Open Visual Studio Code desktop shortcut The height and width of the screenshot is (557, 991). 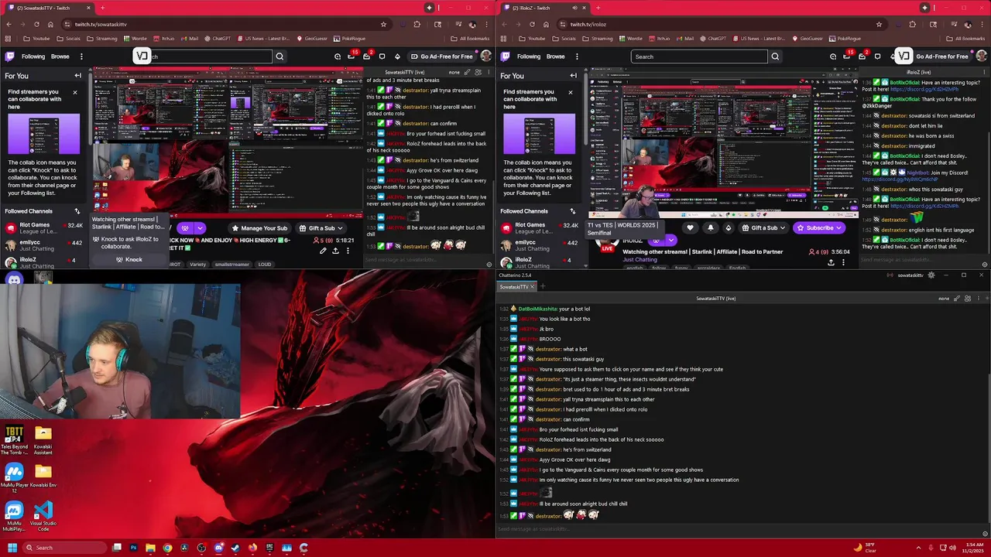click(43, 515)
